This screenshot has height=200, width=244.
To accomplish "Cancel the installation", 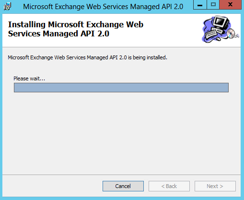I will click(123, 186).
